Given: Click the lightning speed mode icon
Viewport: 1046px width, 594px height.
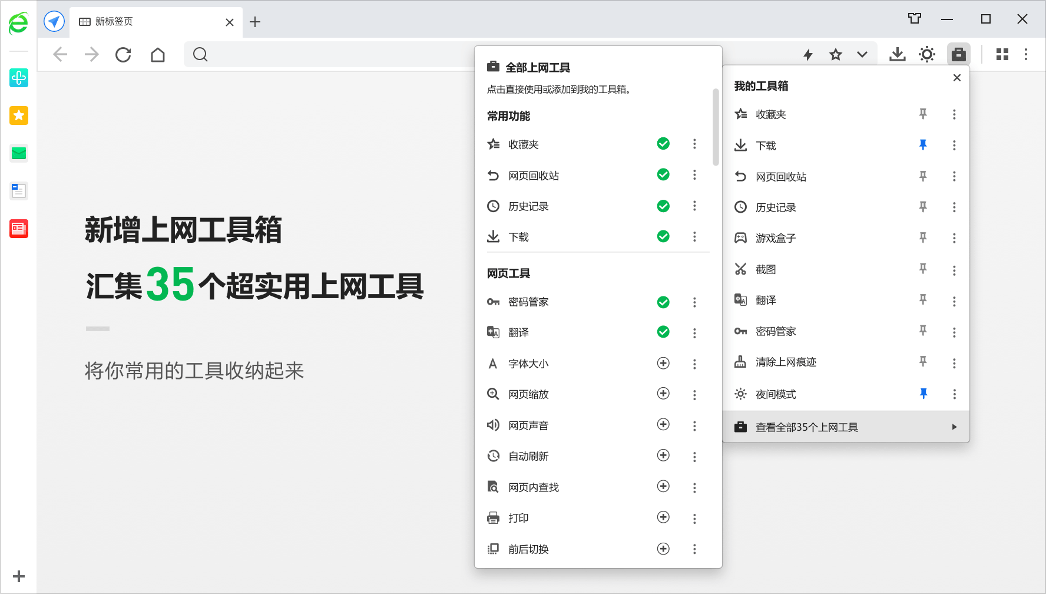Looking at the screenshot, I should point(808,55).
